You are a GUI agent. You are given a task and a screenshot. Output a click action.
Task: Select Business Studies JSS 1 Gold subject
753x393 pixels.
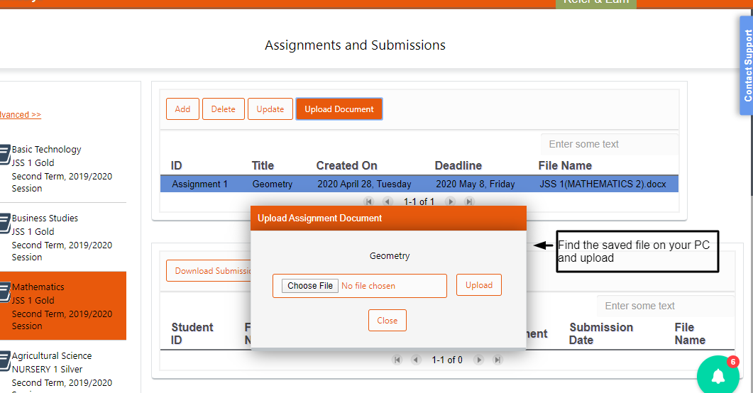[x=63, y=238]
